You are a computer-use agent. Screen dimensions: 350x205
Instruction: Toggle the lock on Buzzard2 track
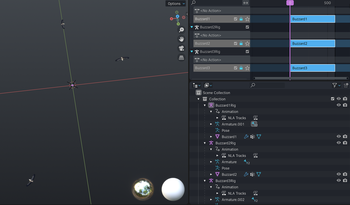click(241, 43)
